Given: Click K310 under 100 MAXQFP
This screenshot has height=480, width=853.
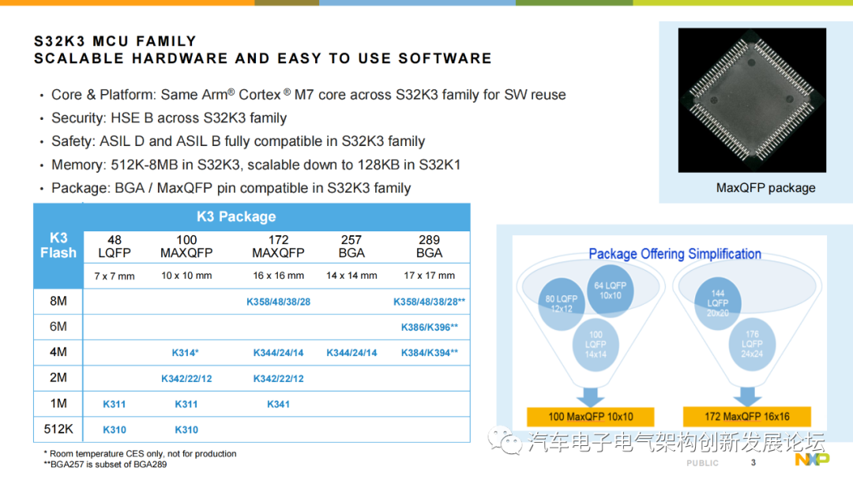Looking at the screenshot, I should pos(186,430).
